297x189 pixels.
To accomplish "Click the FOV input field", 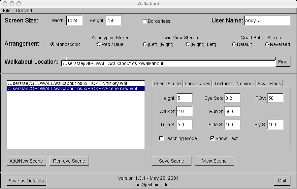I will pyautogui.click(x=276, y=98).
